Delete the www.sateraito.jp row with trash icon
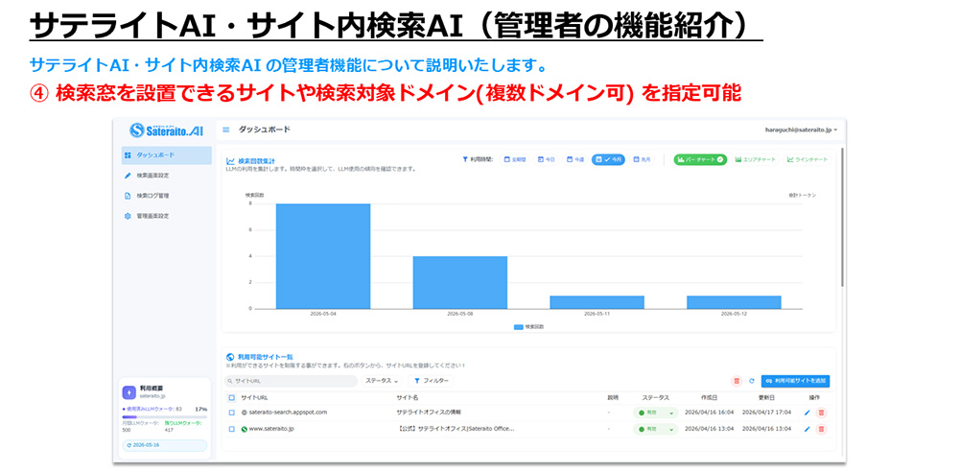This screenshot has height=472, width=959. pyautogui.click(x=821, y=429)
